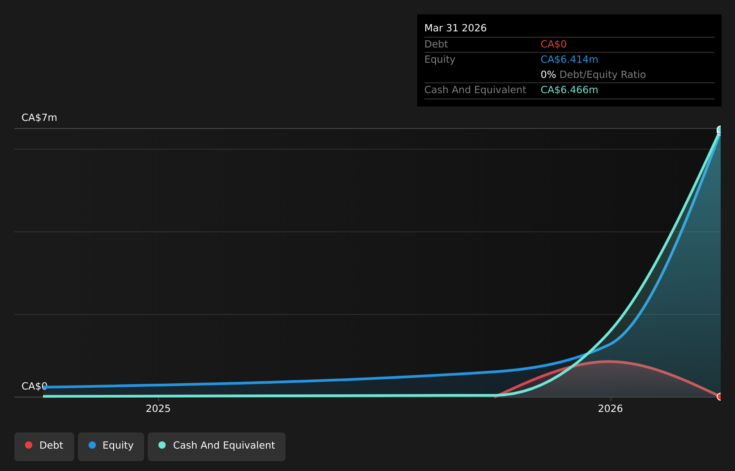Click the 2026 x-axis label
The image size is (735, 471).
(x=611, y=408)
